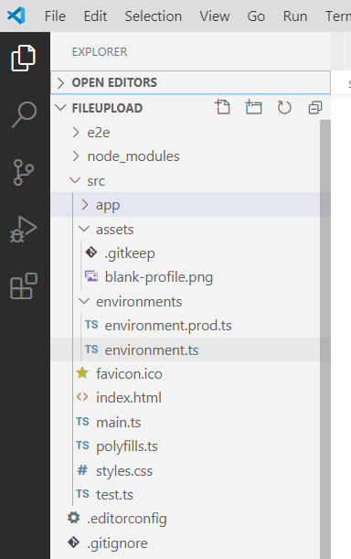Click the gear icon beside .editorconfig
This screenshot has height=559, width=351.
(74, 518)
